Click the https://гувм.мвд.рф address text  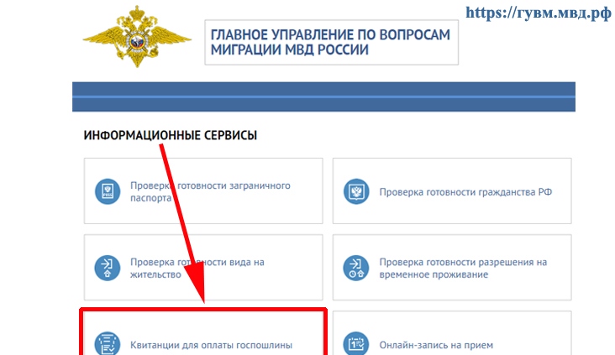pyautogui.click(x=538, y=13)
